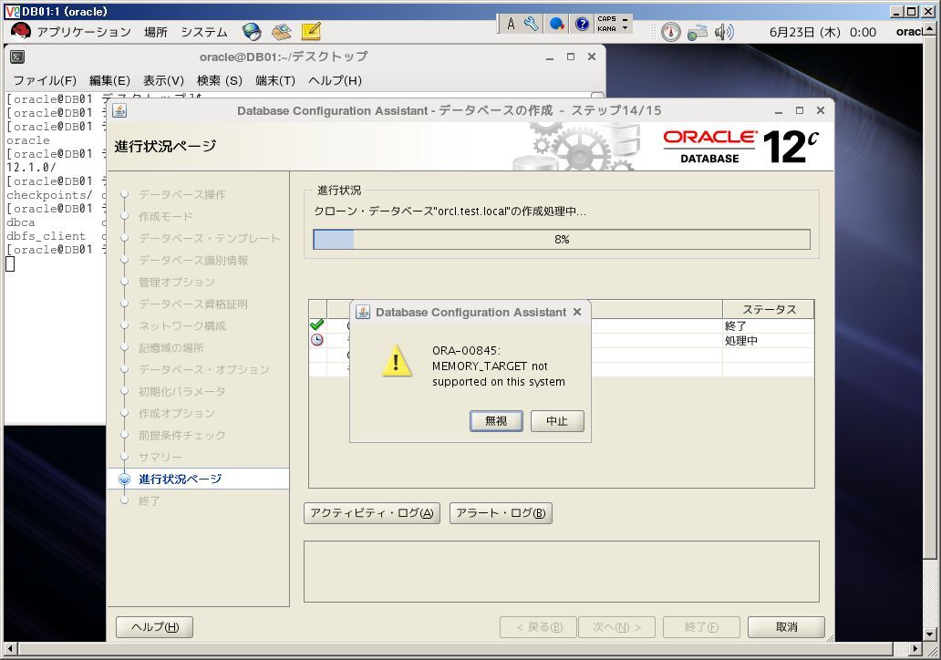Maximize the DBCA window
This screenshot has width=941, height=660.
pyautogui.click(x=800, y=110)
